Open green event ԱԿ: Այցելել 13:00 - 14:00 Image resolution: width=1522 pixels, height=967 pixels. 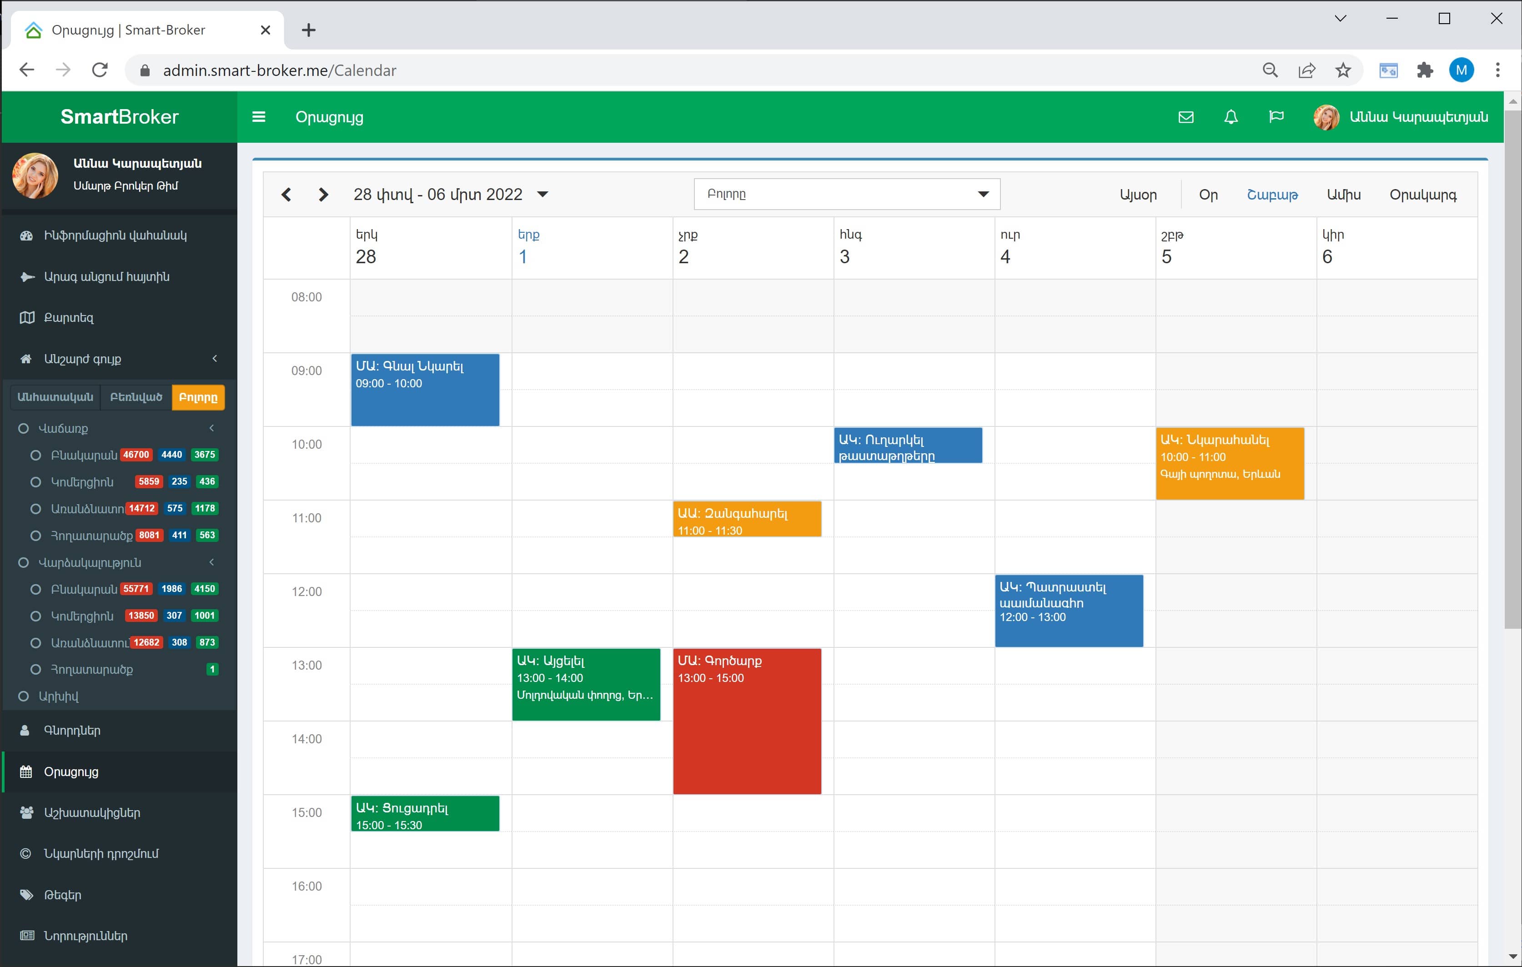tap(586, 685)
